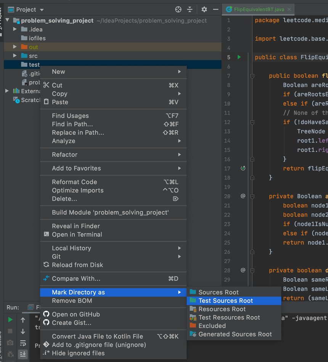Image resolution: width=328 pixels, height=362 pixels.
Task: Select Test Sources Root in submenu
Action: [225, 301]
